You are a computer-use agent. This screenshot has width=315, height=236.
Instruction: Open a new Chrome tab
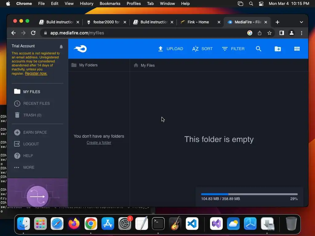pos(277,22)
